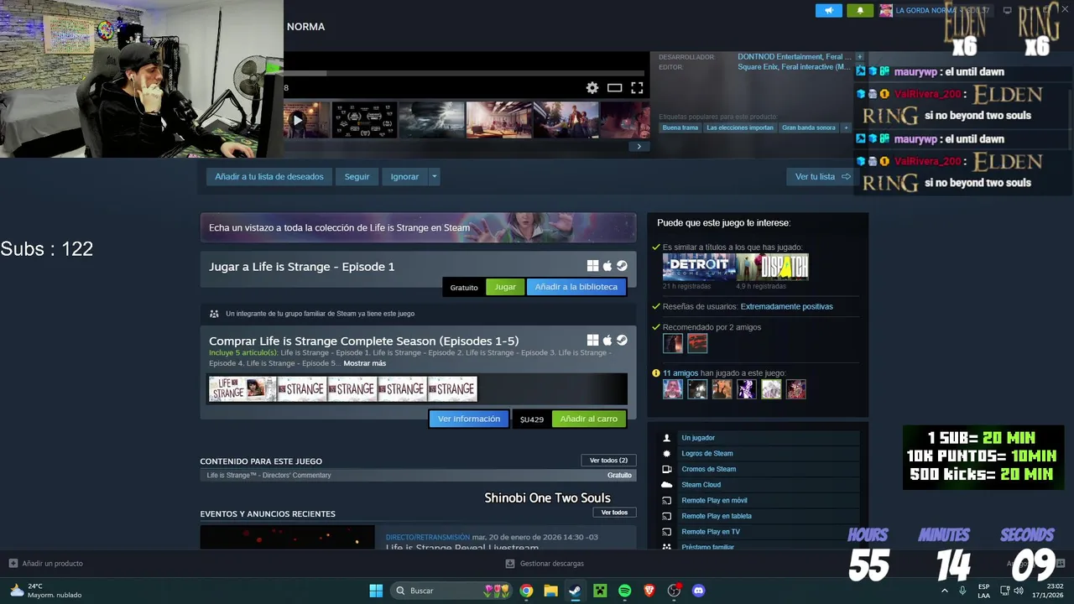Click the Steam Cloud icon
The width and height of the screenshot is (1074, 604).
tap(667, 485)
